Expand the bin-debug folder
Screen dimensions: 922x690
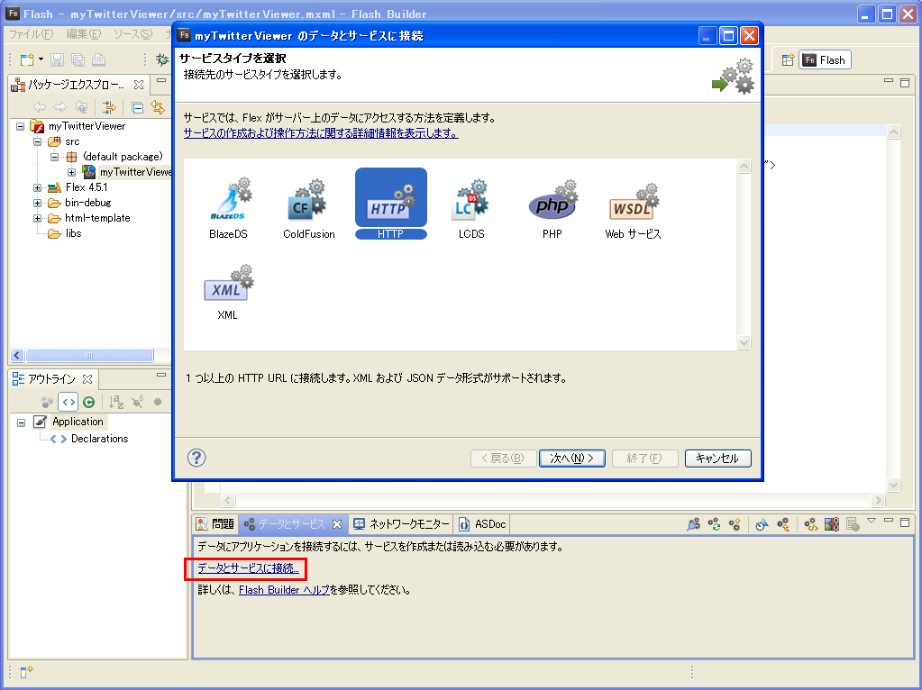(x=38, y=203)
